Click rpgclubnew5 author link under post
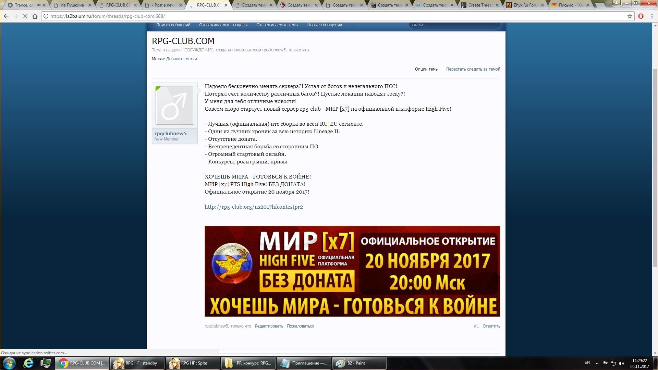Screen dimensions: 658x370 216,326
